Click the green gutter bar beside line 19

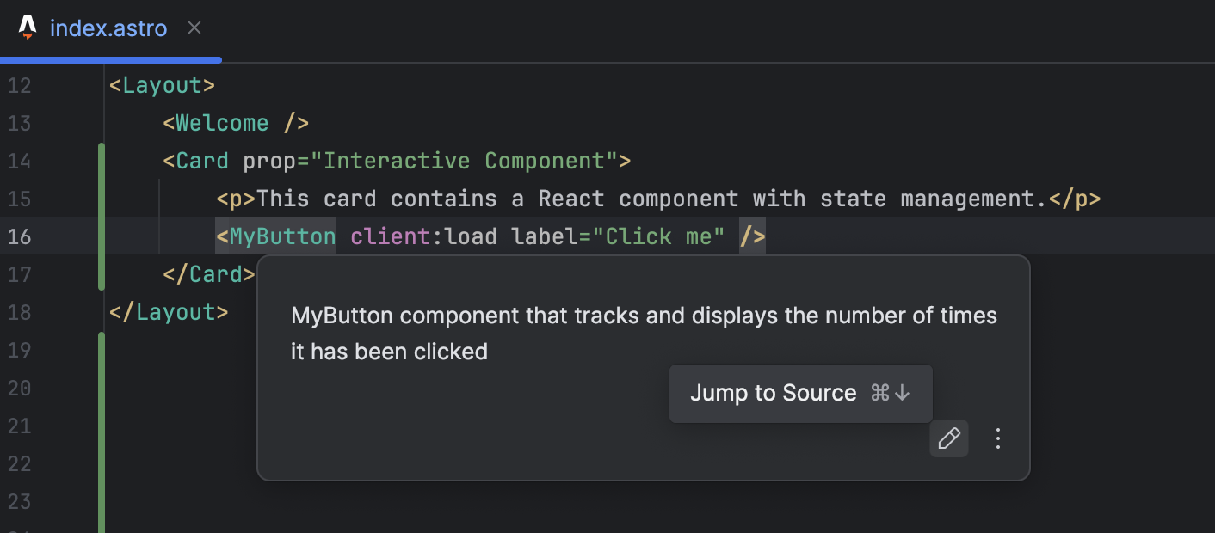click(x=101, y=350)
